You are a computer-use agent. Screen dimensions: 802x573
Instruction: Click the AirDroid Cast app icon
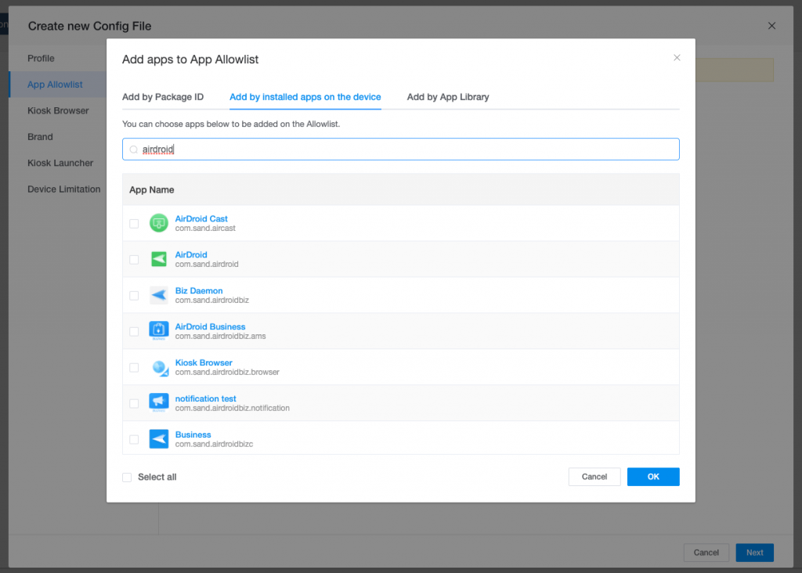(x=158, y=223)
